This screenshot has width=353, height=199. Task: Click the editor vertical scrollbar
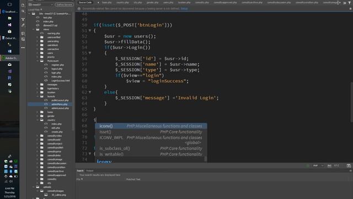coord(351,103)
